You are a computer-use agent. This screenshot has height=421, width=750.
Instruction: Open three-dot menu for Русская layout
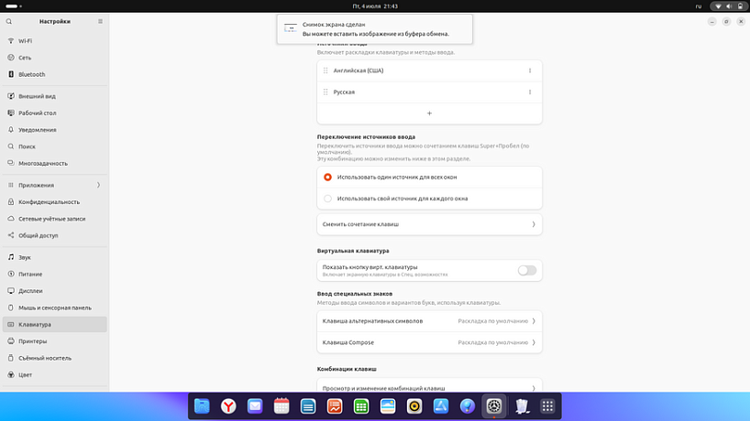530,92
